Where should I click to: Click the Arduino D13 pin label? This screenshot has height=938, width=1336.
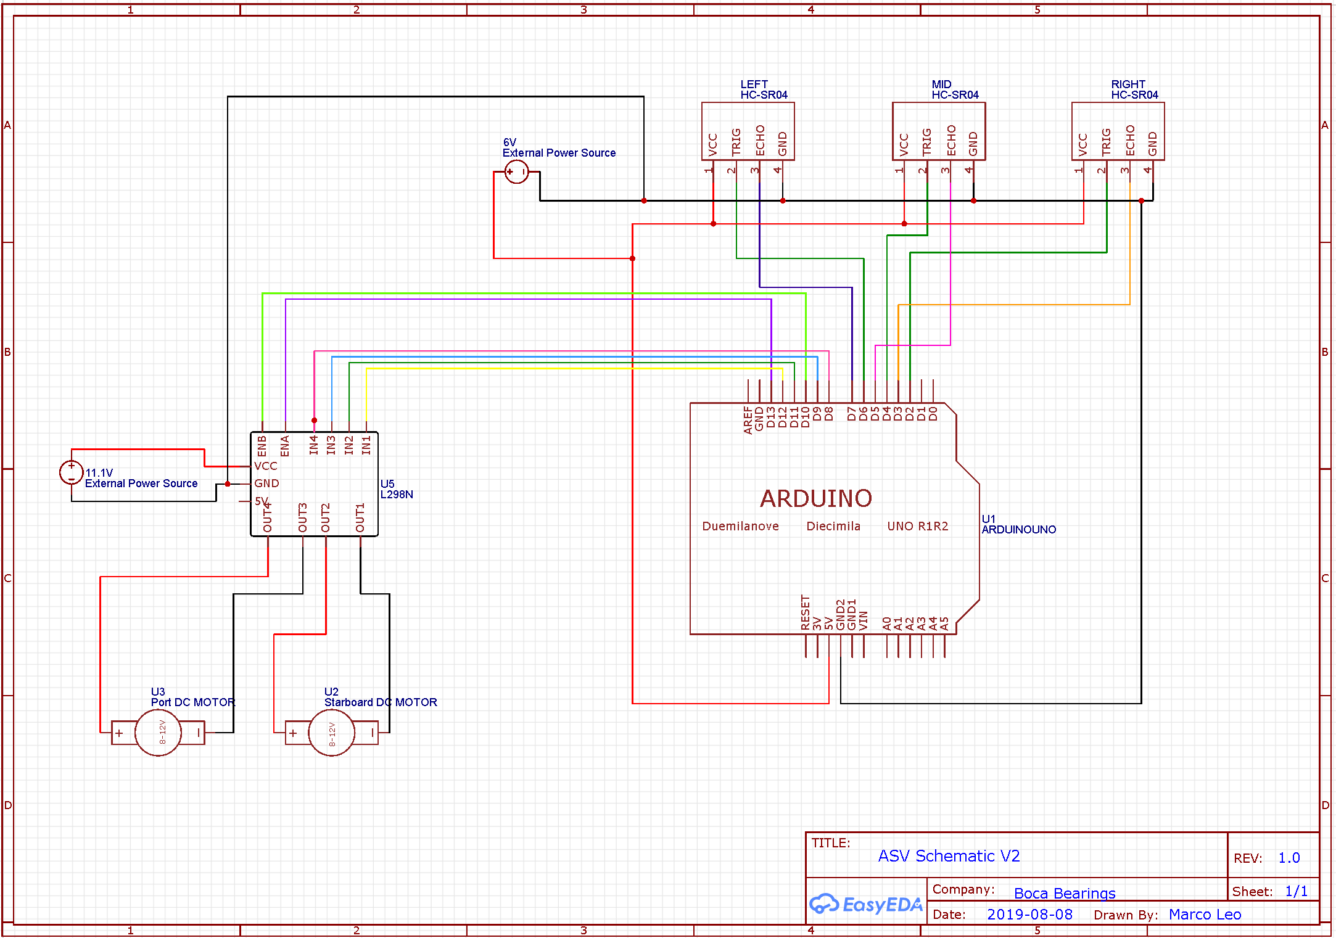771,418
